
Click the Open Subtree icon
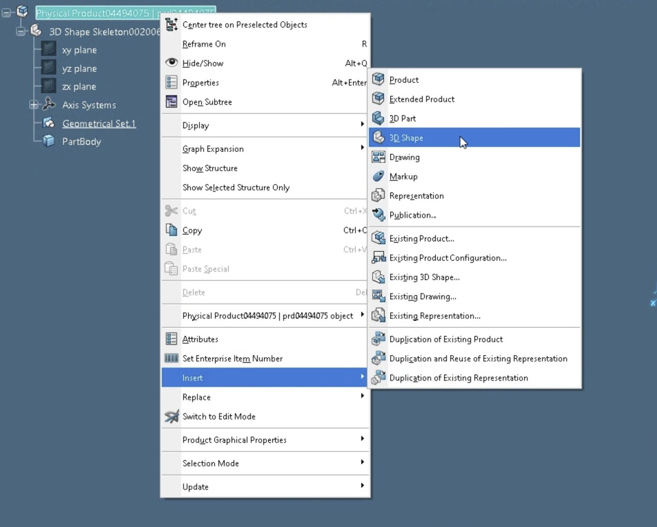(171, 102)
